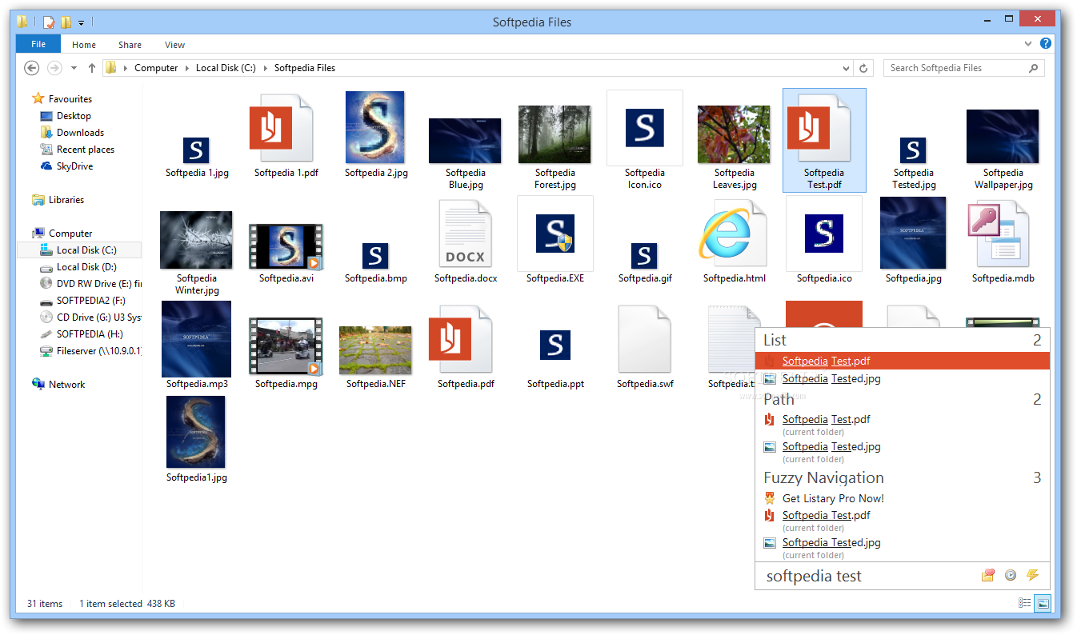Click the Favourites star heading

(x=62, y=99)
